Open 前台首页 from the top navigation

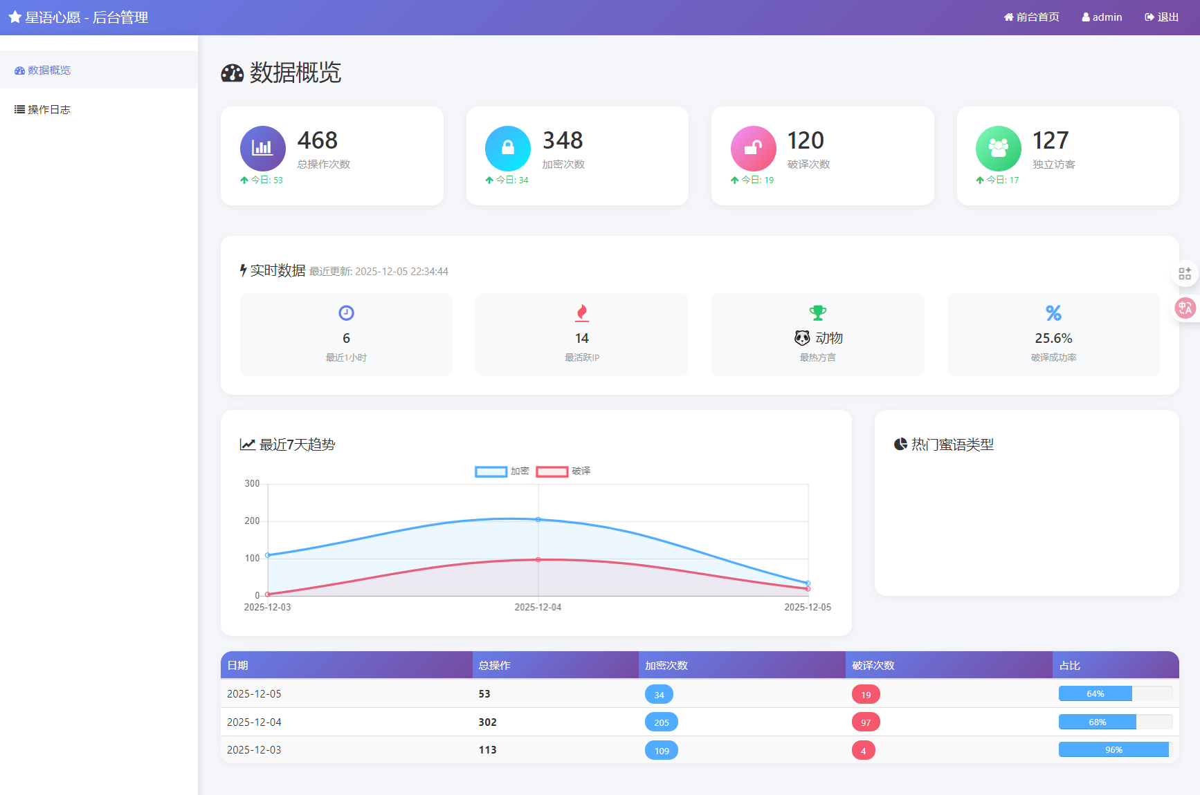(x=1031, y=17)
